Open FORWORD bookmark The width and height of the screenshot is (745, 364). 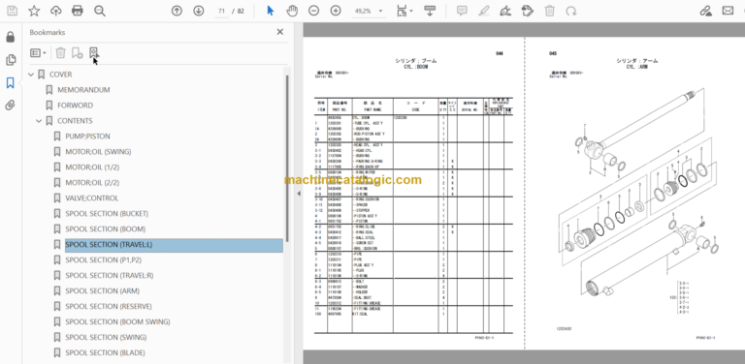(75, 106)
